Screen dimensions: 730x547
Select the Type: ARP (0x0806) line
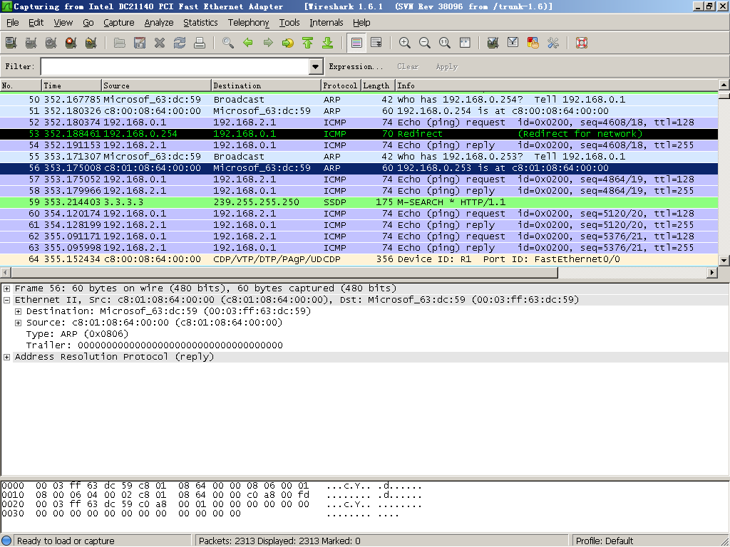(x=77, y=334)
